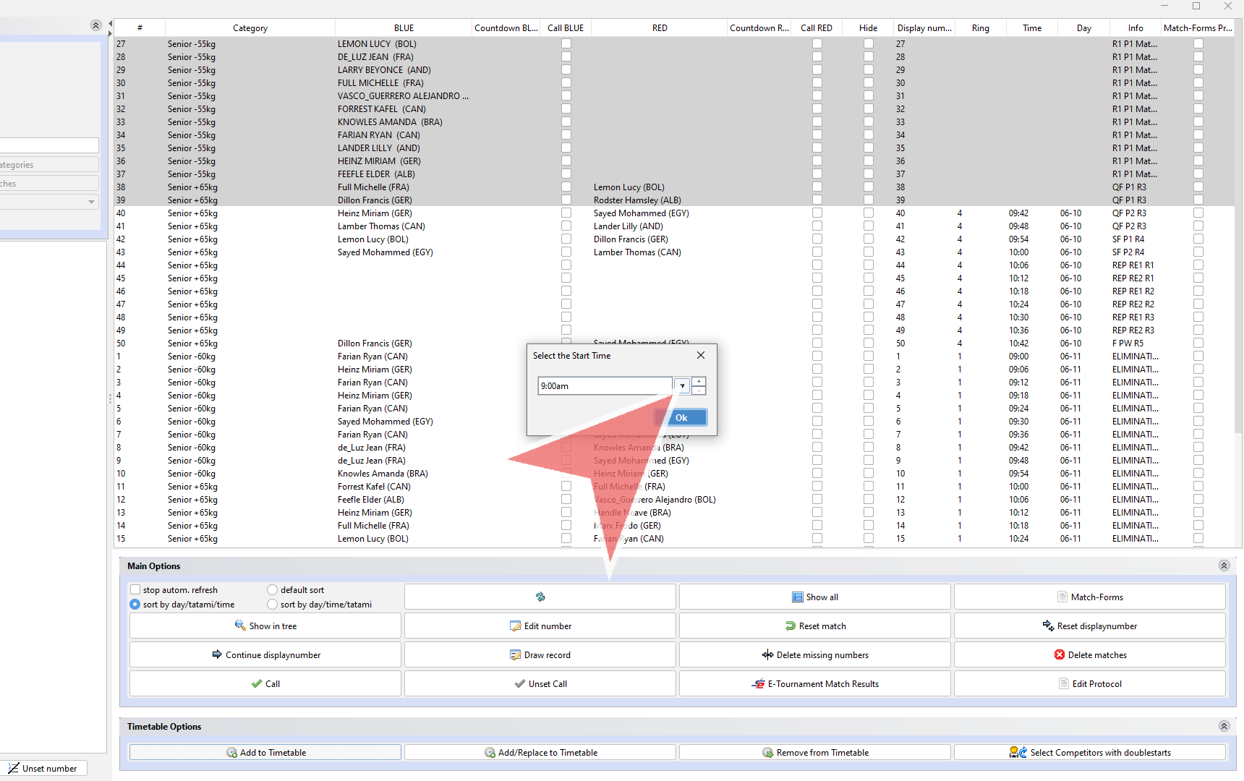Collapse the Main Options panel
1244x781 pixels.
(1224, 566)
